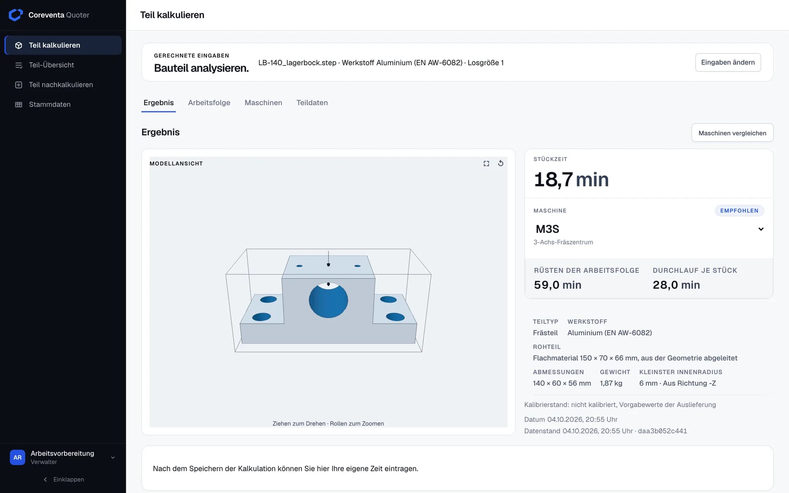Click the Coreventa logo icon
Image resolution: width=789 pixels, height=493 pixels.
[16, 15]
